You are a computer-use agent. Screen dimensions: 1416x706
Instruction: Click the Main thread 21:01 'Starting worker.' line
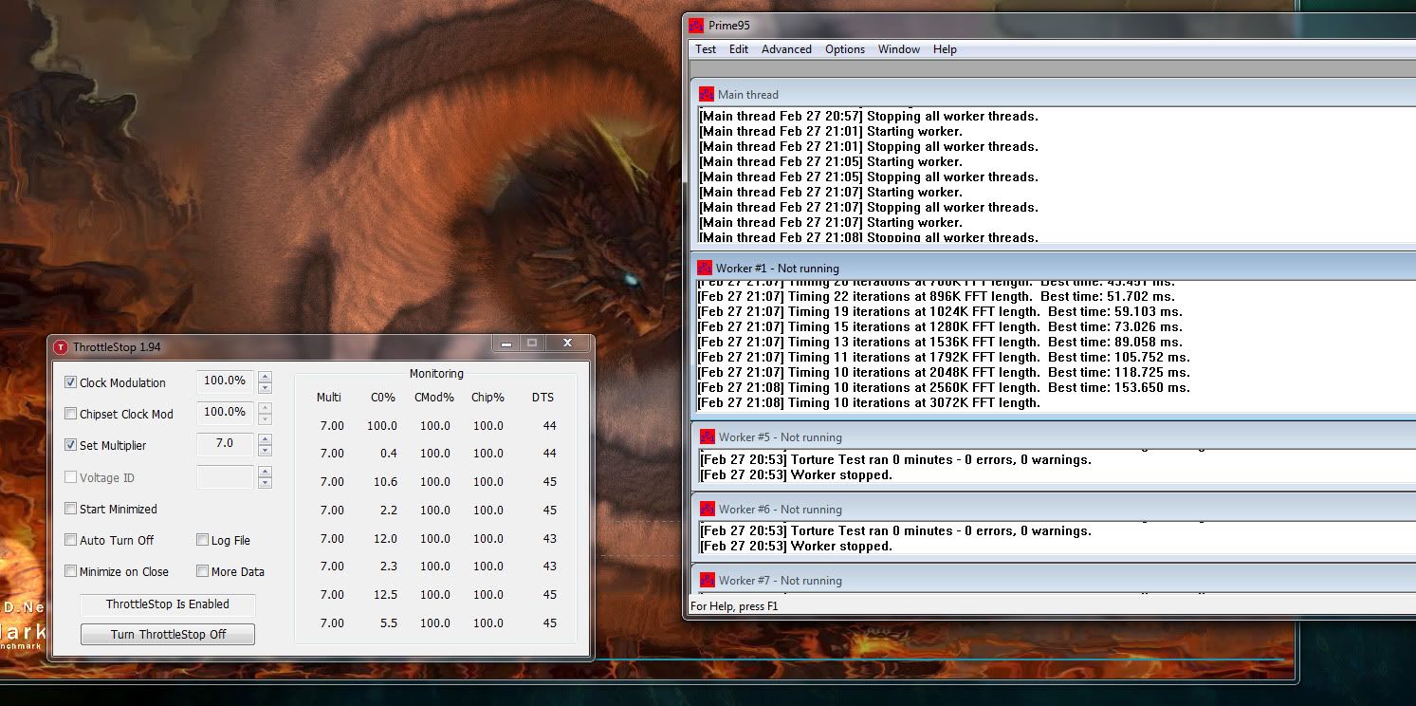[x=831, y=132]
